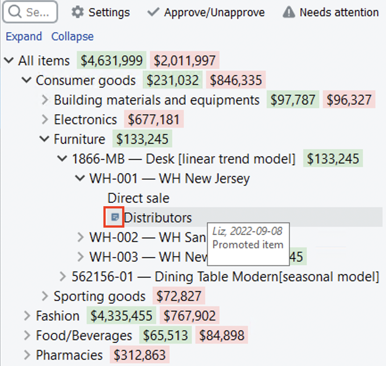Click the Expand link

24,37
